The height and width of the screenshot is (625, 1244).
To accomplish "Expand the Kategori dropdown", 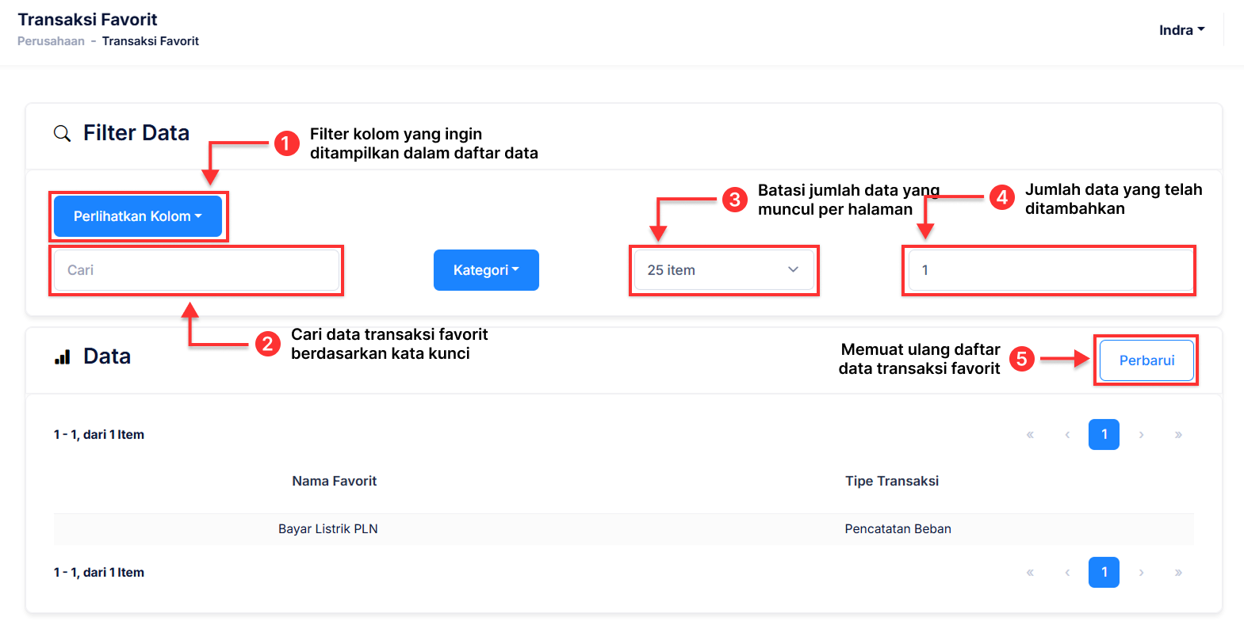I will [x=486, y=270].
